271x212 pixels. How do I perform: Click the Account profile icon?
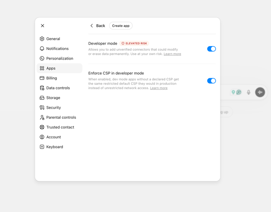pos(42,137)
